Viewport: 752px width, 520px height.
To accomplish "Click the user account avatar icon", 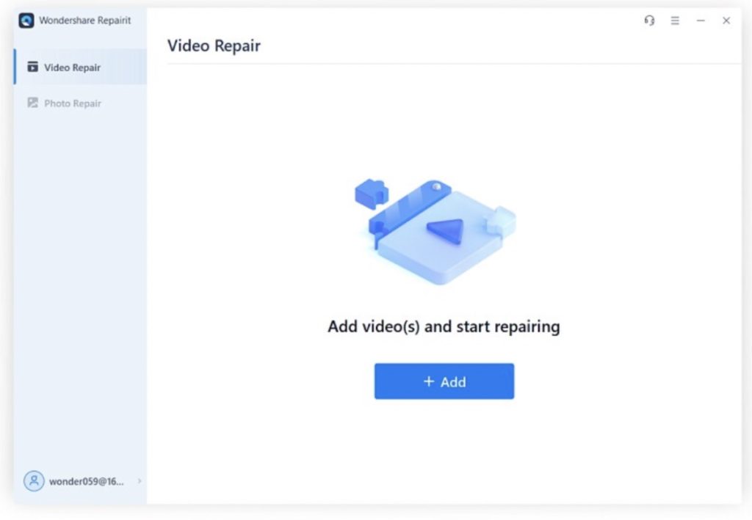I will [x=34, y=480].
